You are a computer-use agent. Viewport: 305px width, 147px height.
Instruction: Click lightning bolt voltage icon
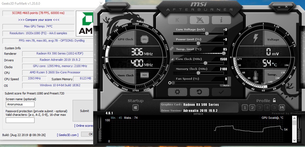(256, 38)
